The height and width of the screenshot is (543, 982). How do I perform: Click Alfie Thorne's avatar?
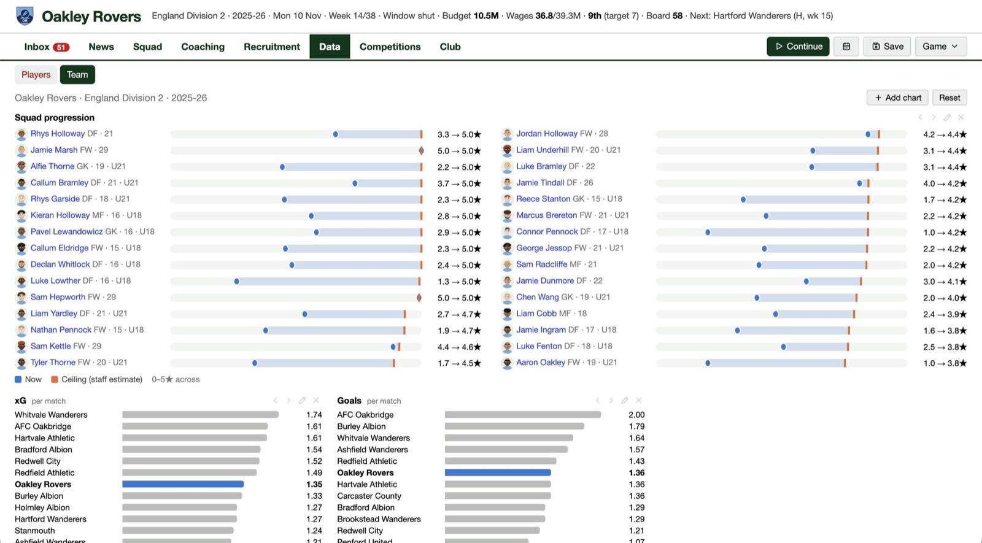coord(21,166)
